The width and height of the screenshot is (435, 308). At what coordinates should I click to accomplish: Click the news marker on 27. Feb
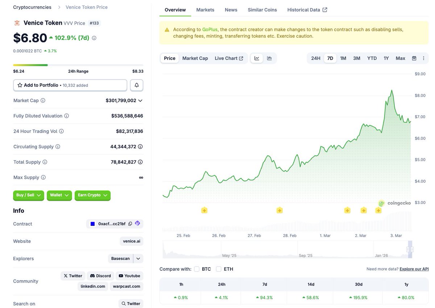(279, 210)
